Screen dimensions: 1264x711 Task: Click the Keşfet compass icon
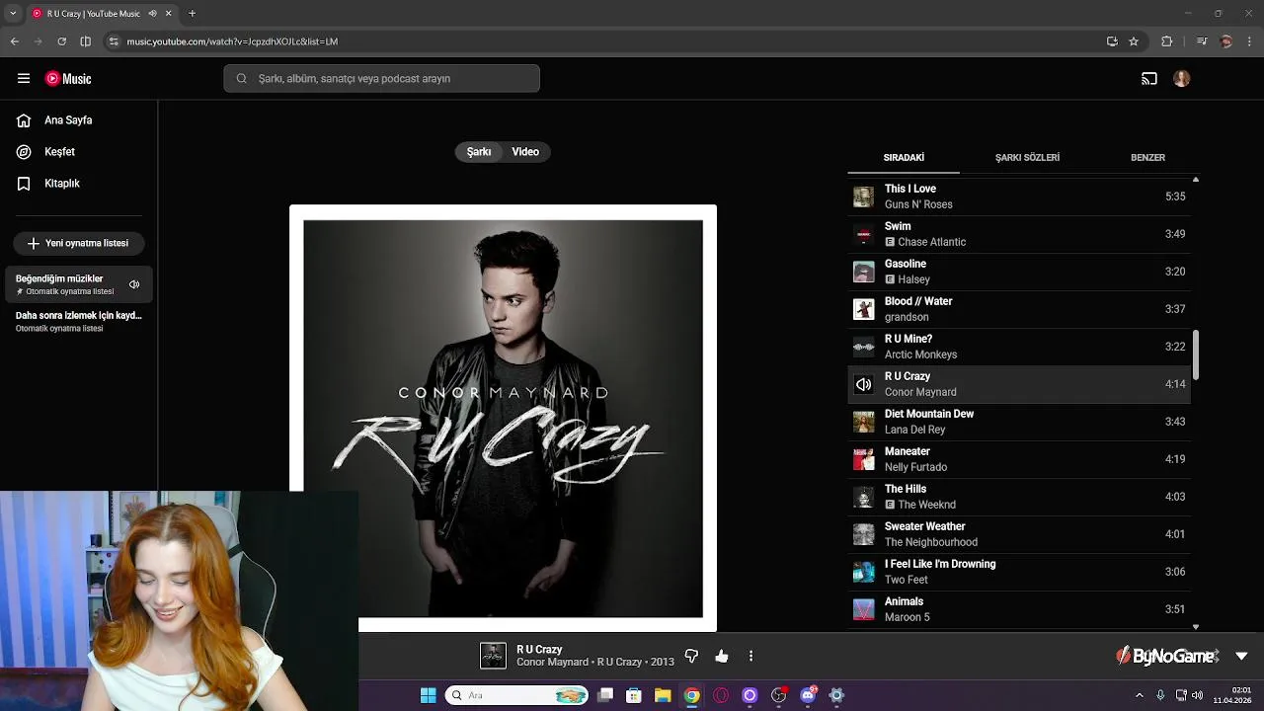[24, 152]
